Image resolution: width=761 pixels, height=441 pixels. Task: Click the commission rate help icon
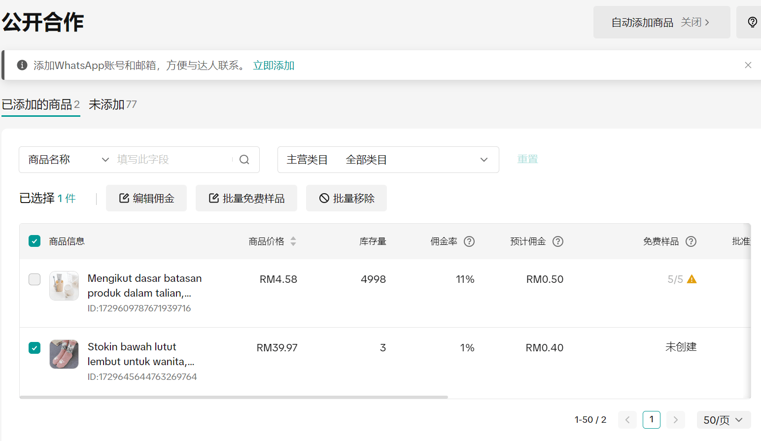tap(469, 241)
